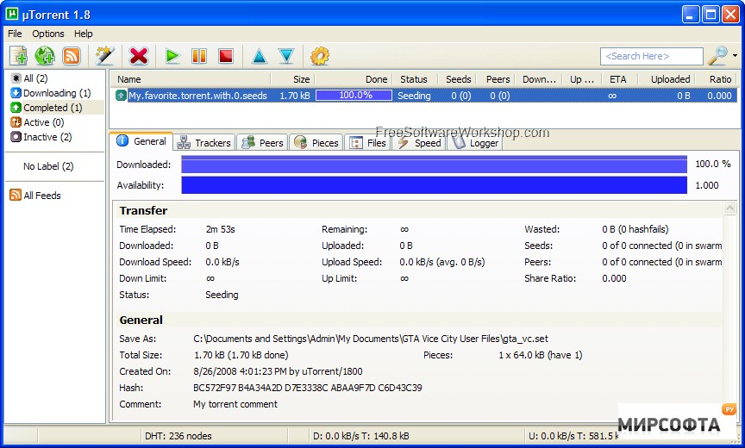Open the search engine dropdown arrow
745x448 pixels.
[x=735, y=56]
